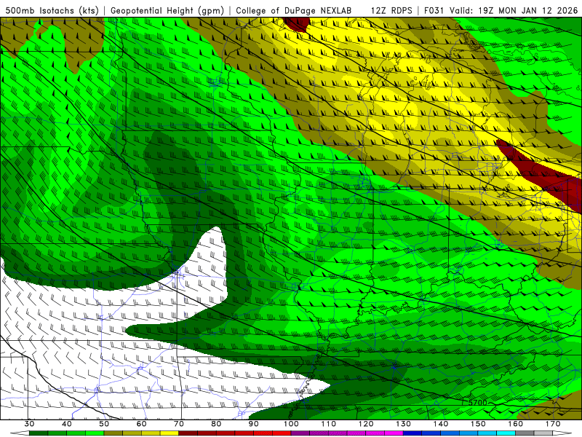Click the darkest green swatch starting at 30 kts
This screenshot has height=437, width=582.
click(x=39, y=433)
